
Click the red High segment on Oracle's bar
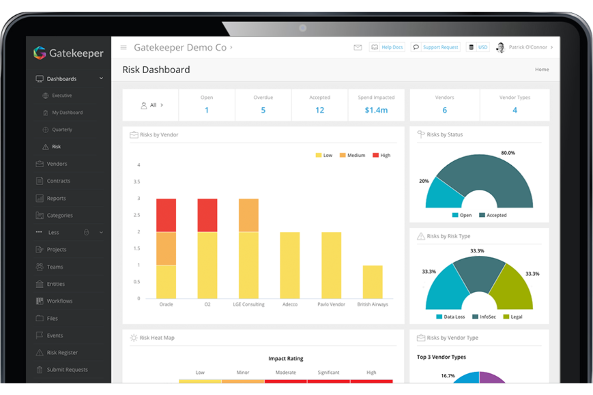pos(166,214)
